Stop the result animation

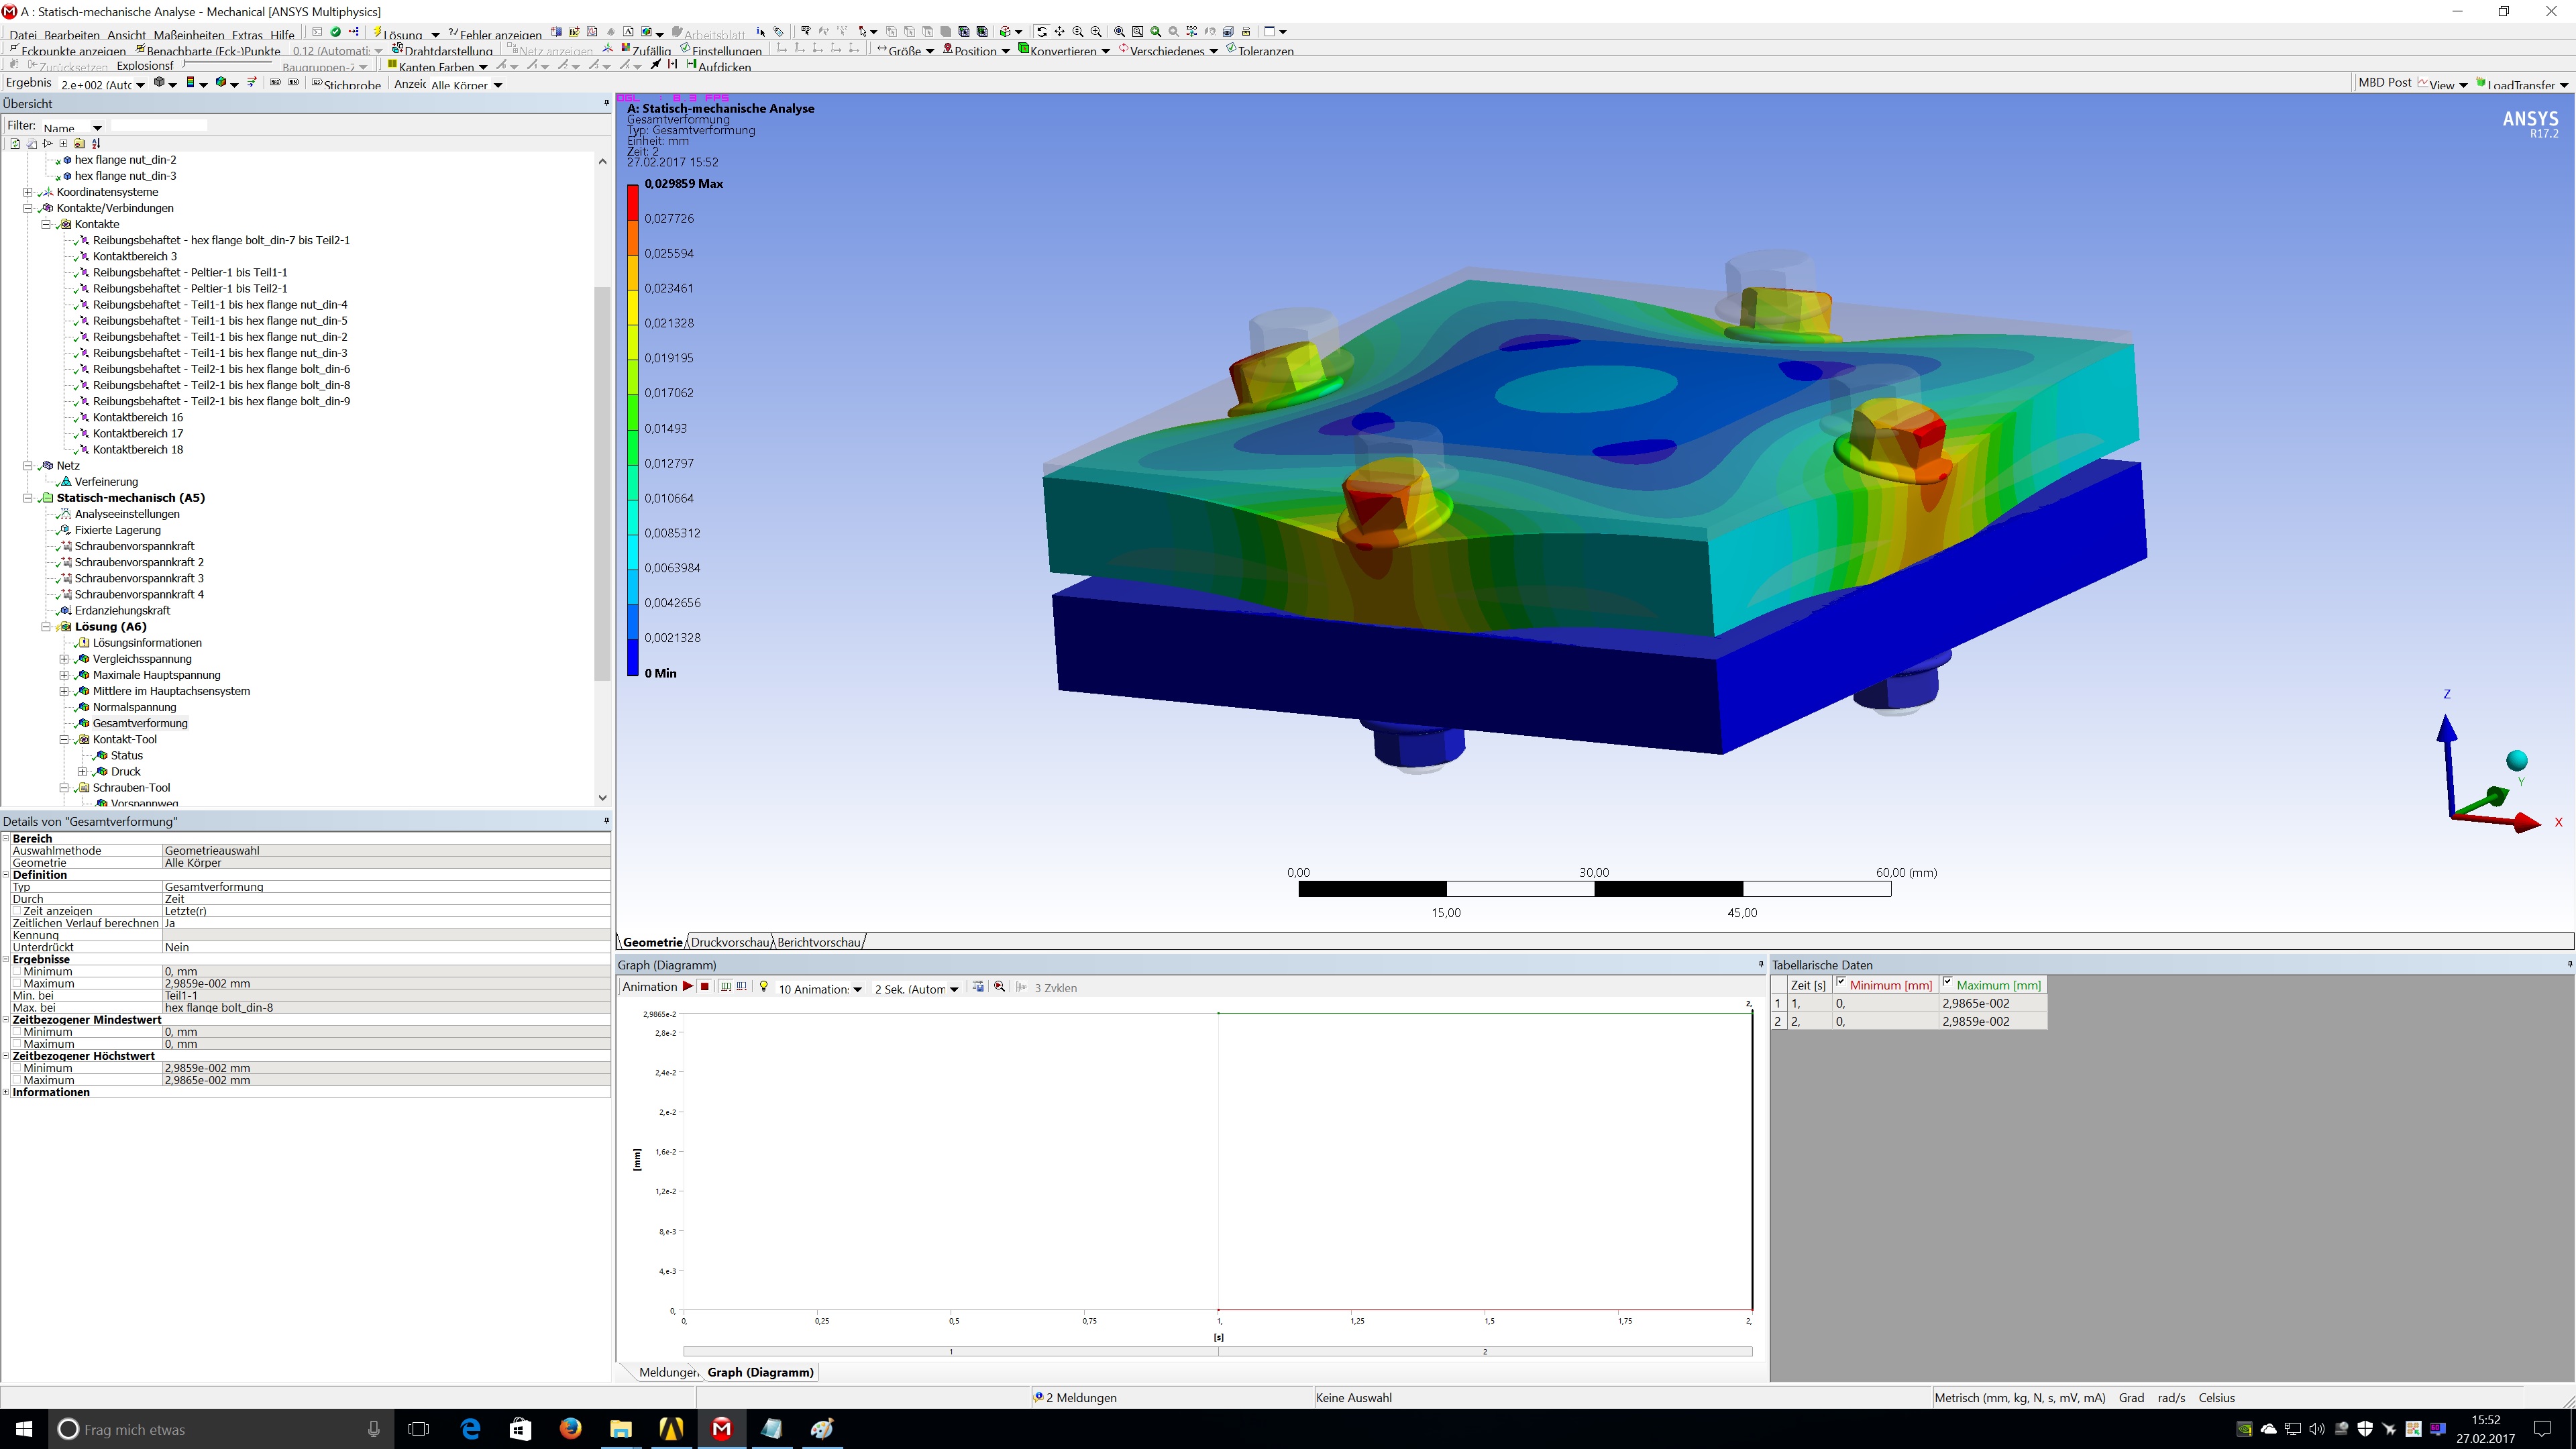click(x=705, y=987)
